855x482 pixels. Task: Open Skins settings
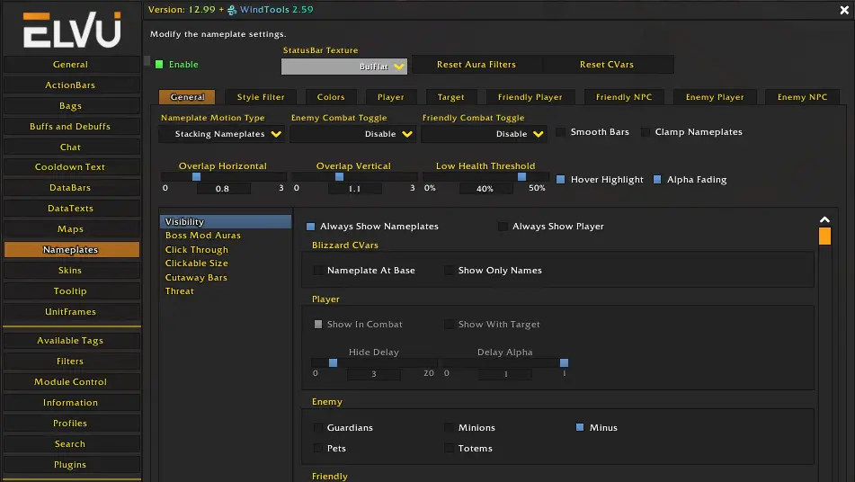click(71, 271)
